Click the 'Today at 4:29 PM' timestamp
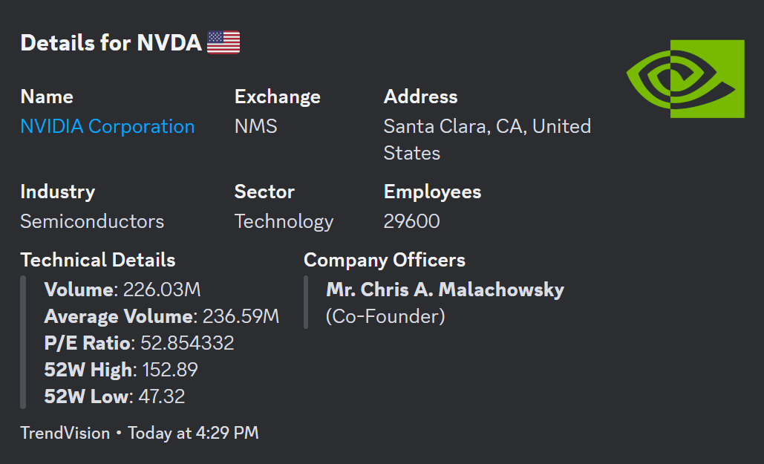 pyautogui.click(x=193, y=433)
